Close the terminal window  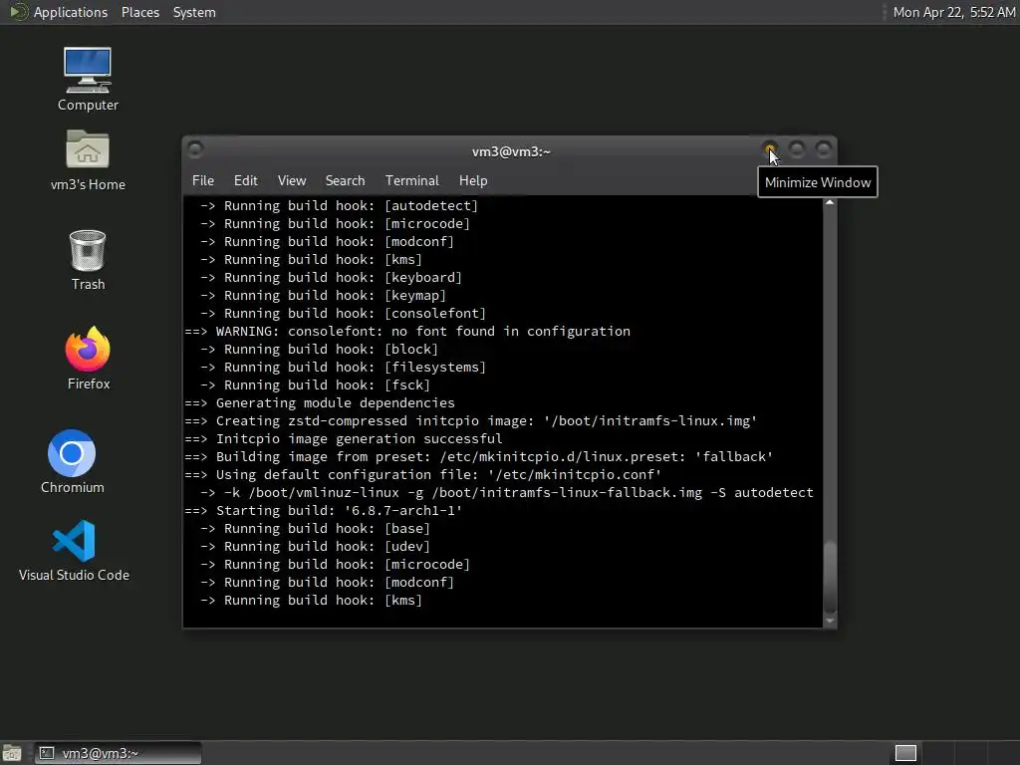(x=824, y=149)
